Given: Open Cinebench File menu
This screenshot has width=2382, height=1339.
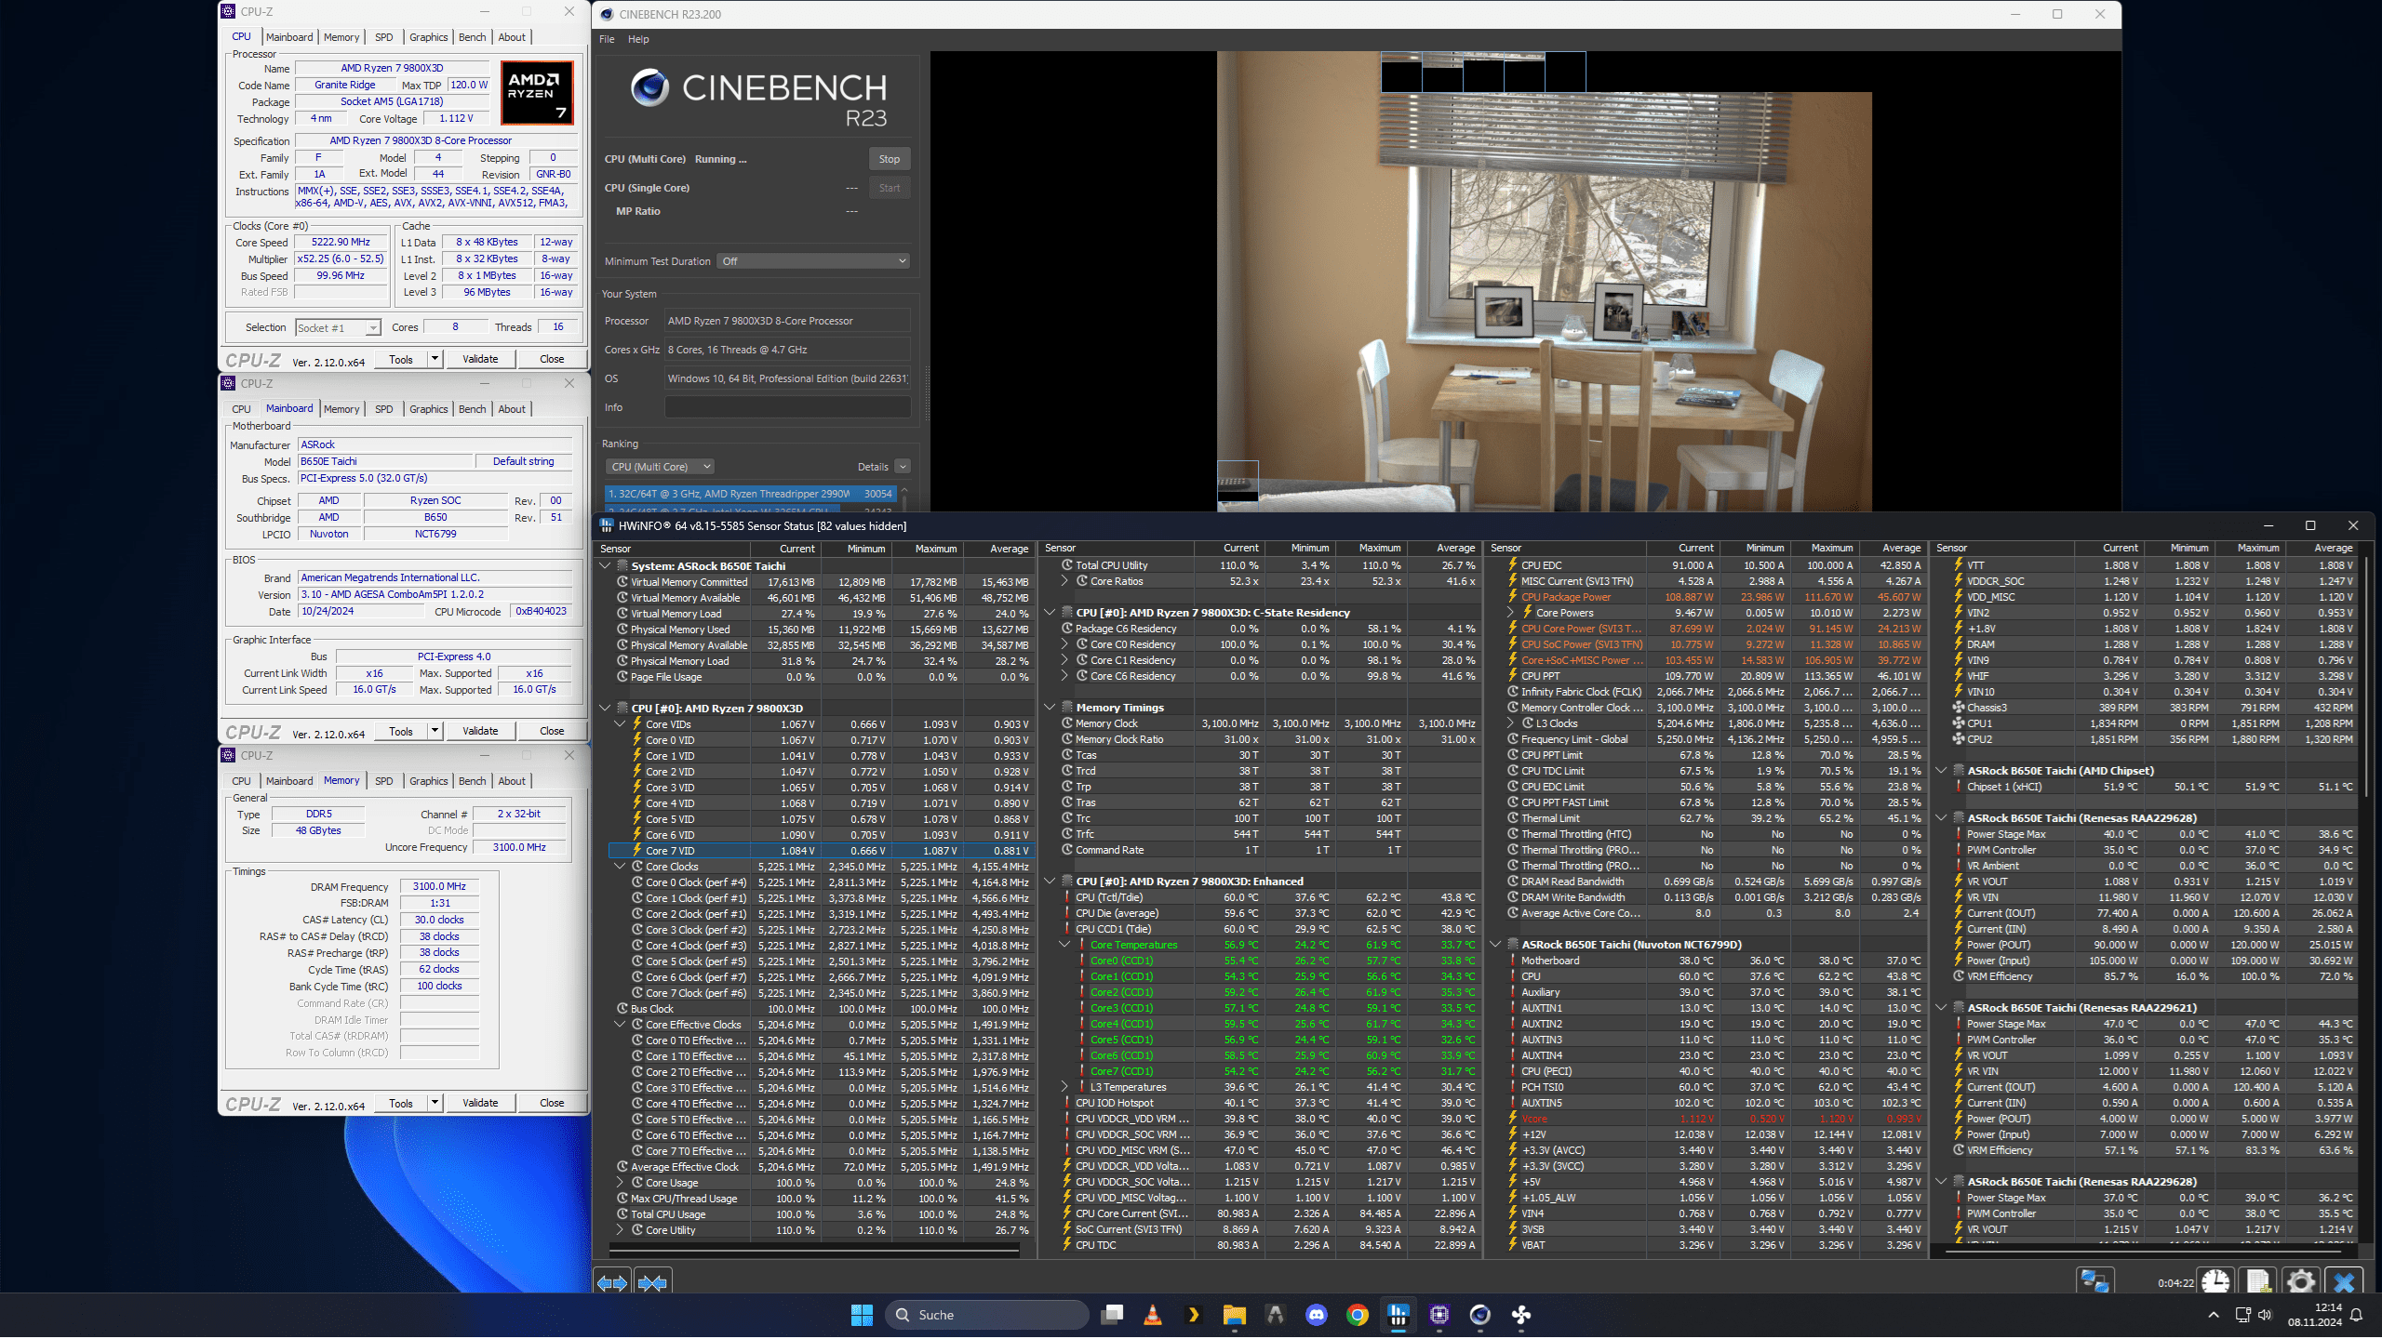Looking at the screenshot, I should coord(607,39).
